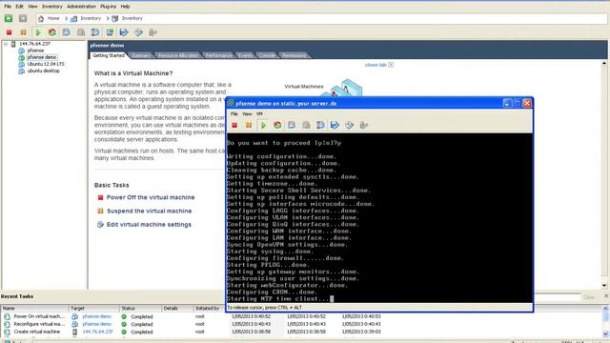Click snapshot icon in console window toolbar
This screenshot has width=610, height=343.
292,125
